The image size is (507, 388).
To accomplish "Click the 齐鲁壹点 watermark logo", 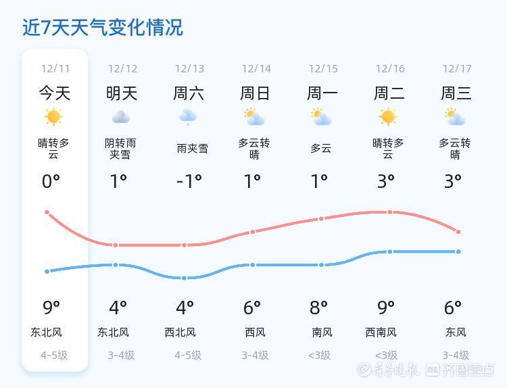I will [460, 369].
